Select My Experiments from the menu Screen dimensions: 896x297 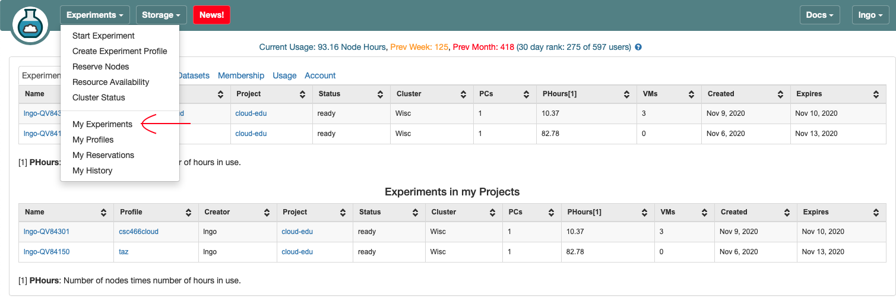[102, 124]
